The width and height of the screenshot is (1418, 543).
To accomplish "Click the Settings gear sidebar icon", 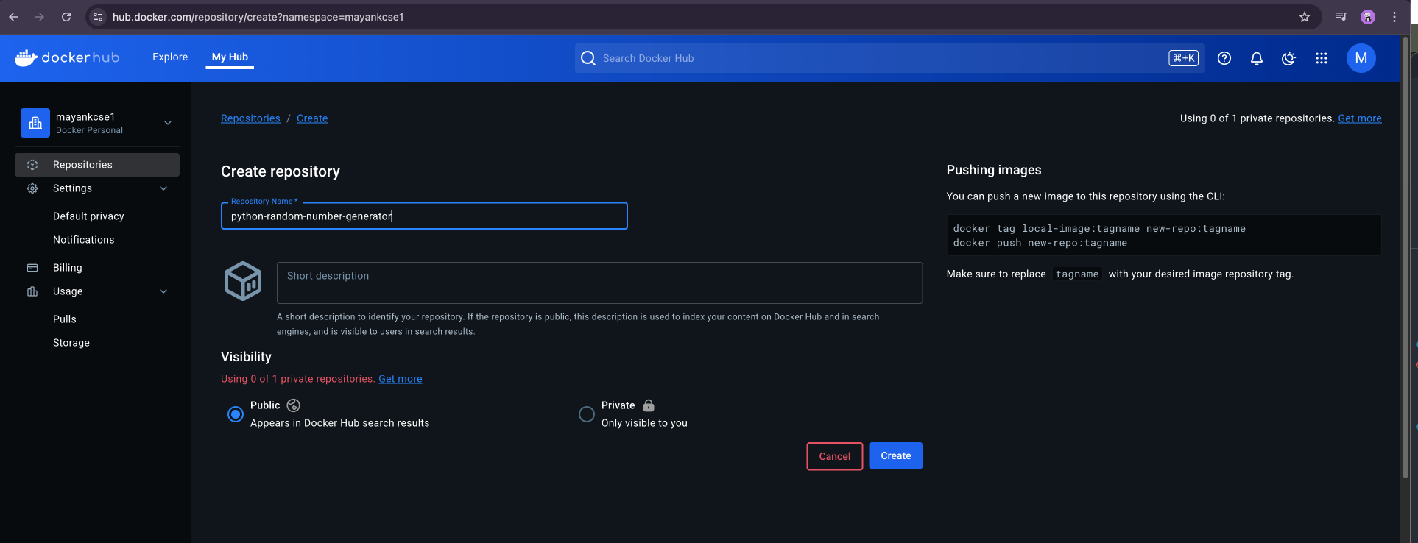I will (x=32, y=188).
